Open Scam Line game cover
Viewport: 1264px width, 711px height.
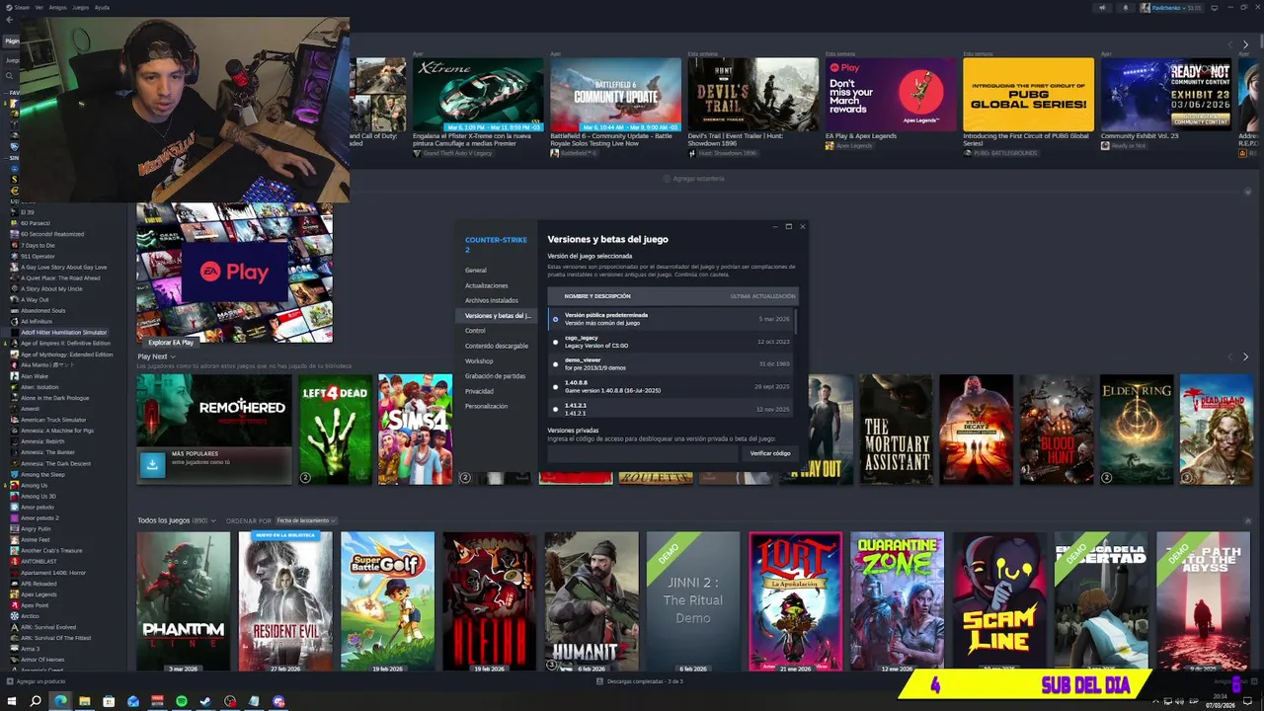(998, 601)
